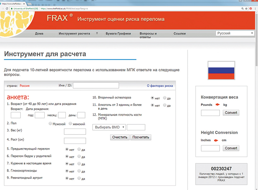Open the О факторах риска link
Screen dimensions: 258x190
pos(160,86)
